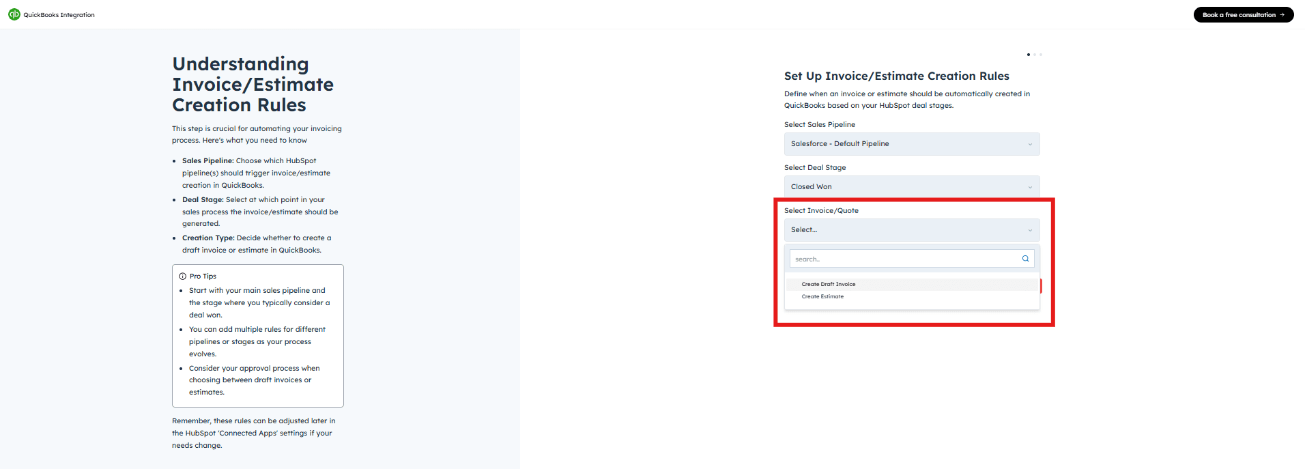Click chevron of Salesforce - Default Pipeline field
1305x469 pixels.
point(1030,144)
